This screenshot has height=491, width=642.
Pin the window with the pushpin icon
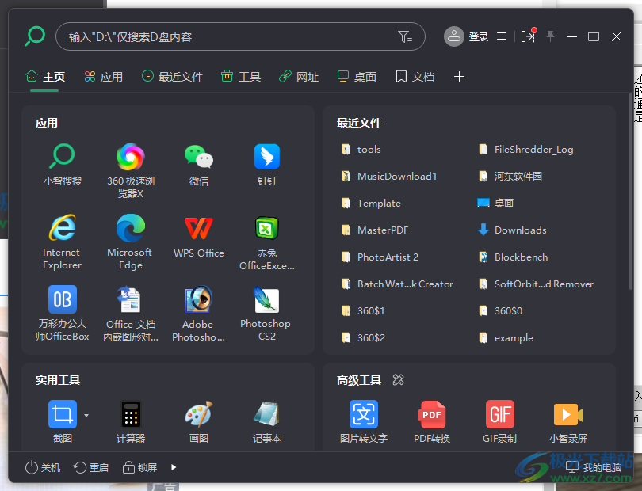(x=550, y=36)
